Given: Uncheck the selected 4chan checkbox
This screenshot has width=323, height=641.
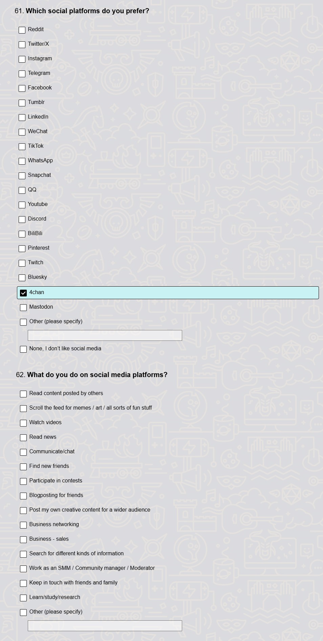Looking at the screenshot, I should [x=23, y=293].
